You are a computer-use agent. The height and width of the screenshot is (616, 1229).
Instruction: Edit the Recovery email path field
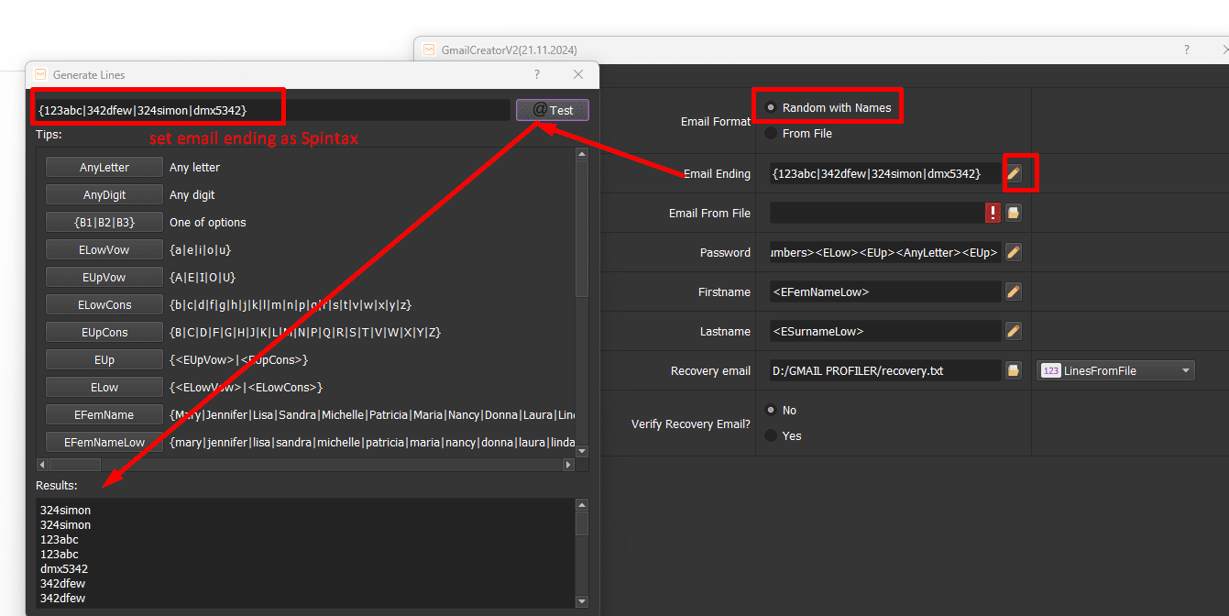(885, 370)
